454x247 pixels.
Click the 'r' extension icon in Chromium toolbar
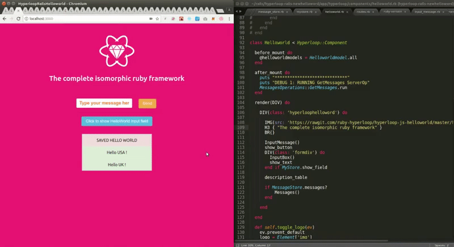click(x=165, y=19)
